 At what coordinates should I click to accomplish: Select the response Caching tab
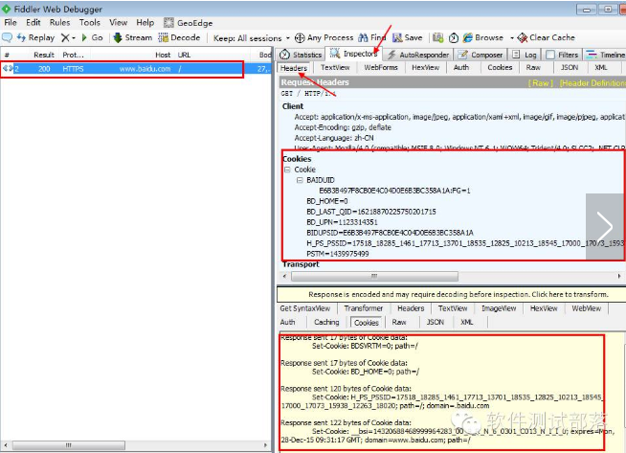pyautogui.click(x=326, y=323)
